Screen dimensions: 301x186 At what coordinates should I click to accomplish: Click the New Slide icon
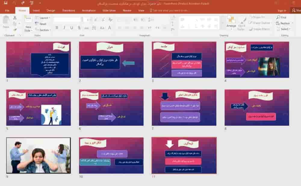click(28, 19)
